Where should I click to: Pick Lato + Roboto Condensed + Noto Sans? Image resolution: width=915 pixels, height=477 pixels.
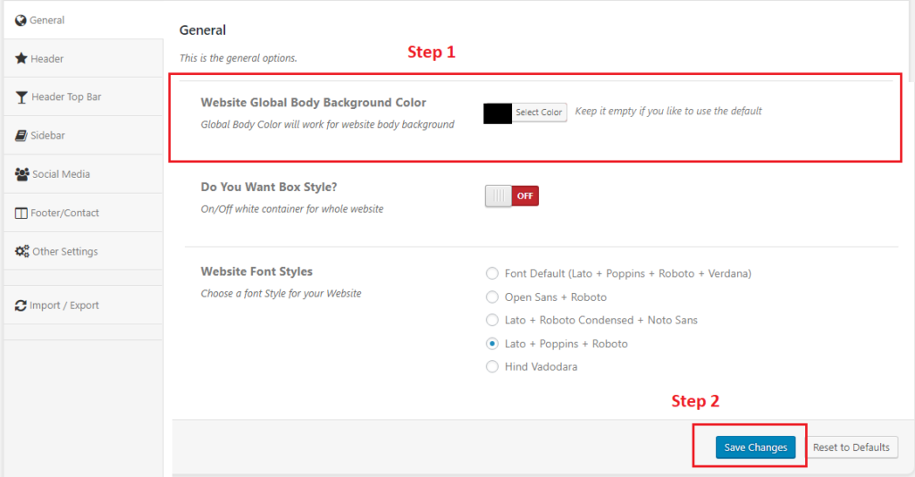click(491, 320)
